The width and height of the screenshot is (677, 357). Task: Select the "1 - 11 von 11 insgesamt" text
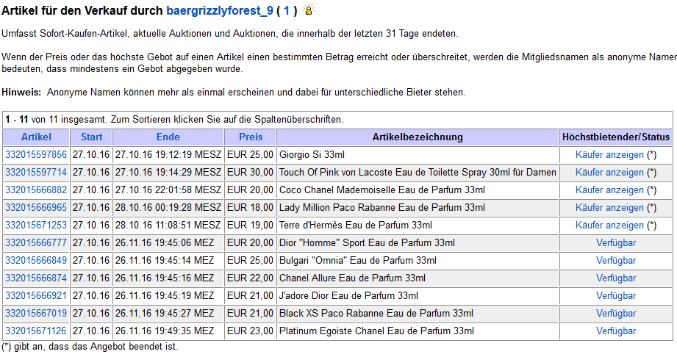[57, 120]
